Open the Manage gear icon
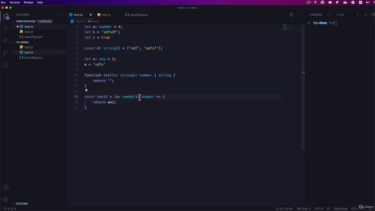Image resolution: width=375 pixels, height=211 pixels. (x=6, y=199)
